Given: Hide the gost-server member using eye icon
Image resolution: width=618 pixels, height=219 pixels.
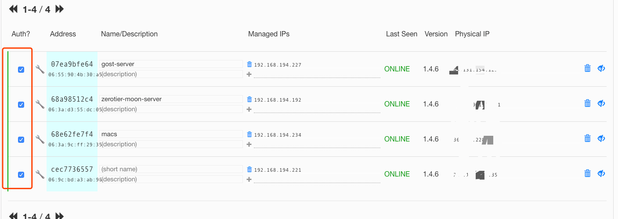Looking at the screenshot, I should pyautogui.click(x=602, y=68).
